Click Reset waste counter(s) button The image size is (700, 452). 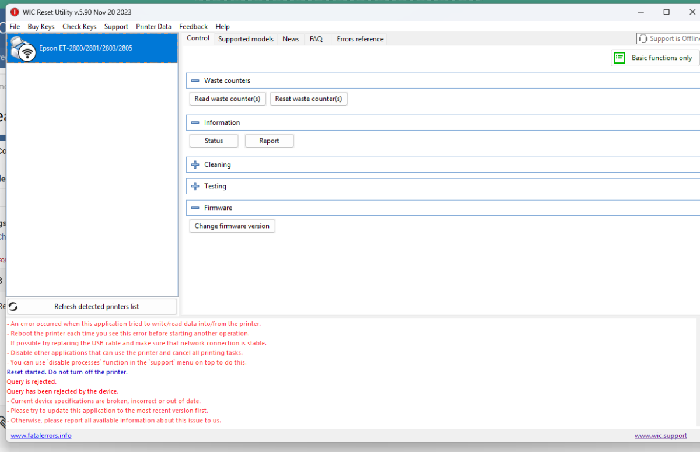[309, 99]
